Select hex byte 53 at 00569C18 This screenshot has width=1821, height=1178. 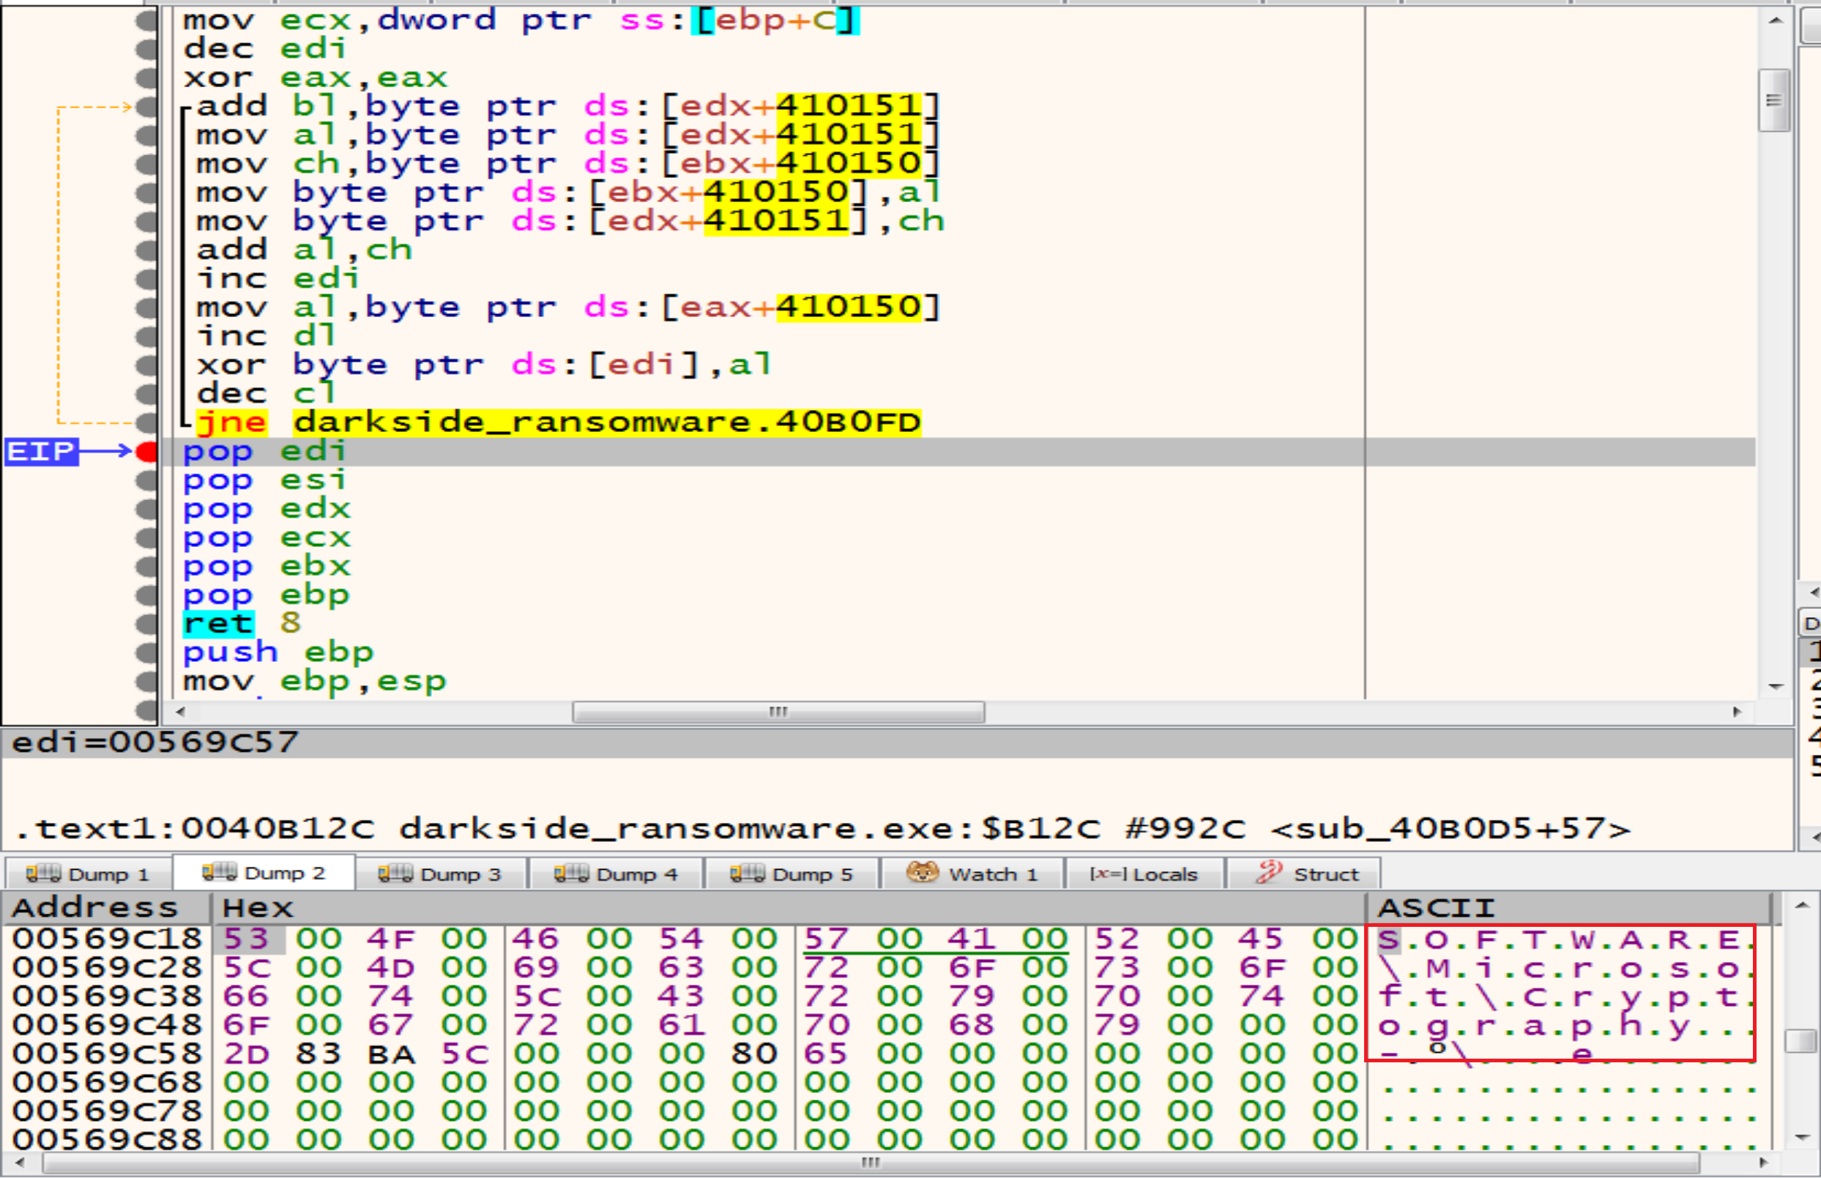[245, 939]
